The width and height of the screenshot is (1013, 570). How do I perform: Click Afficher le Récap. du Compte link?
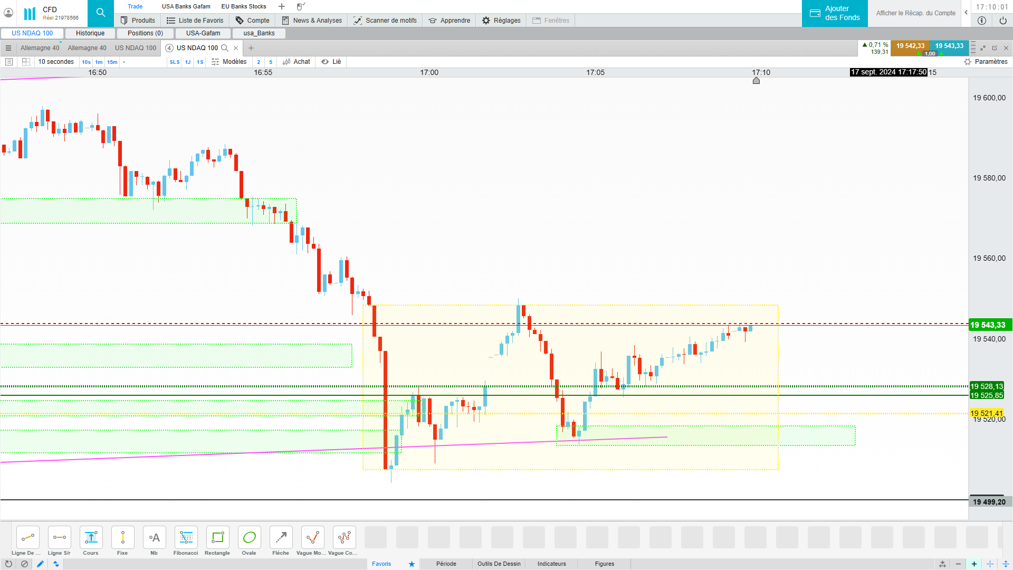pos(915,13)
